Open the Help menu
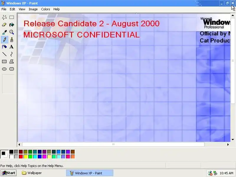The height and width of the screenshot is (177, 236). [x=56, y=9]
